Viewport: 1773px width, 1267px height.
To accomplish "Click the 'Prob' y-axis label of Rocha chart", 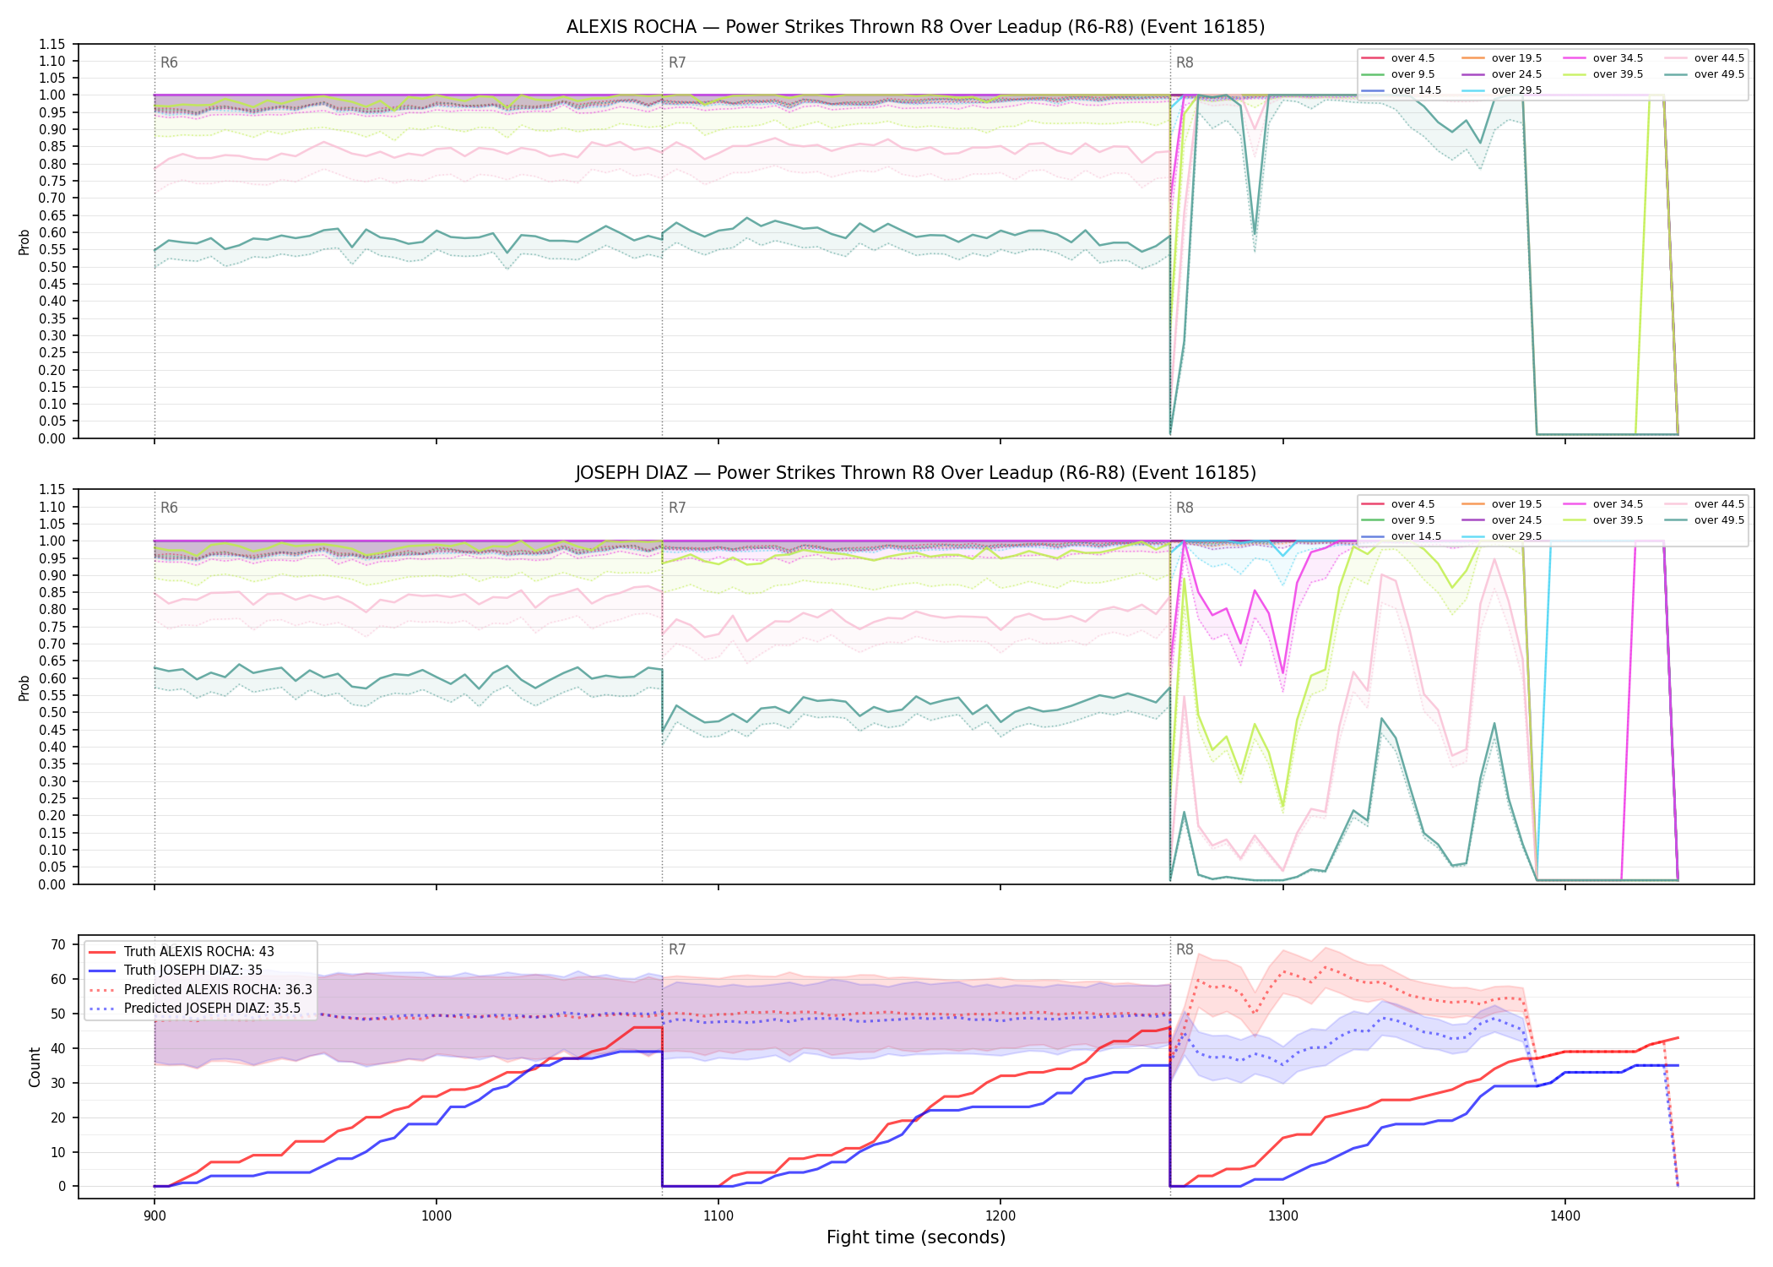I will point(24,242).
